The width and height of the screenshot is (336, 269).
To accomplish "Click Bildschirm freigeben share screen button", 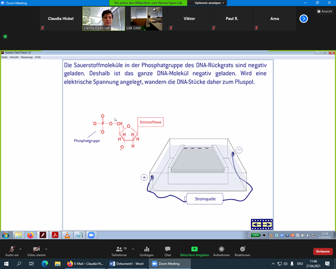I will (193, 250).
